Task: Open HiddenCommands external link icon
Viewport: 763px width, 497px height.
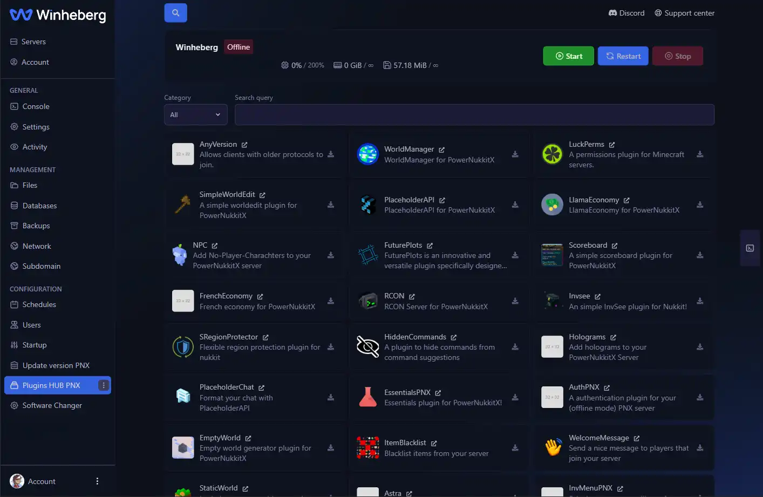Action: point(454,337)
